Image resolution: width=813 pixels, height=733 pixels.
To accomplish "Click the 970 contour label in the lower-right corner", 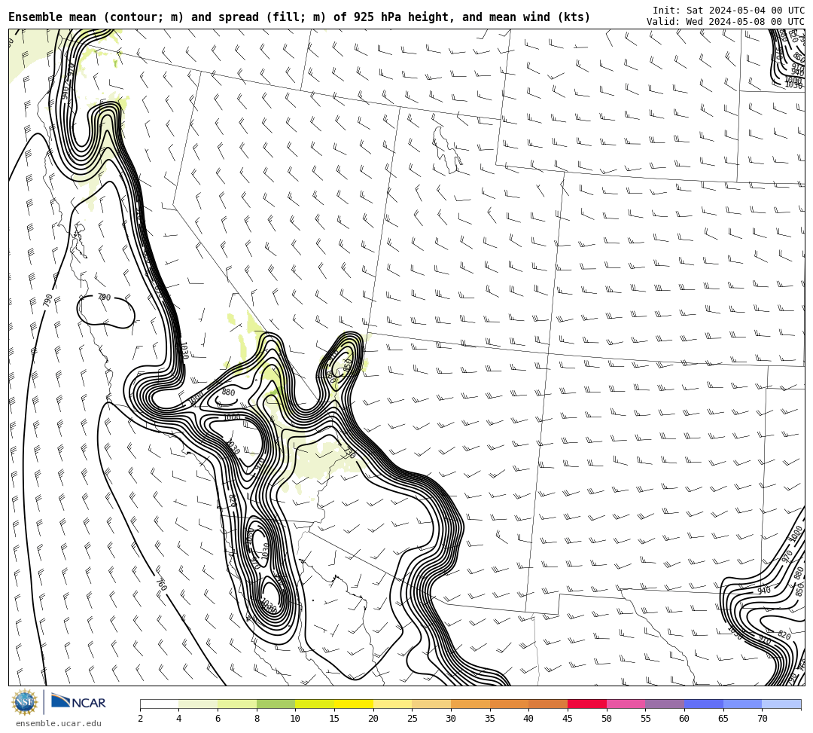I will (x=787, y=557).
